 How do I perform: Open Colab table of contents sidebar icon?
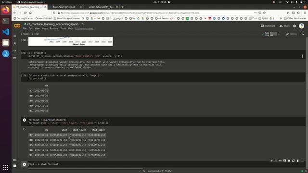click(15, 36)
